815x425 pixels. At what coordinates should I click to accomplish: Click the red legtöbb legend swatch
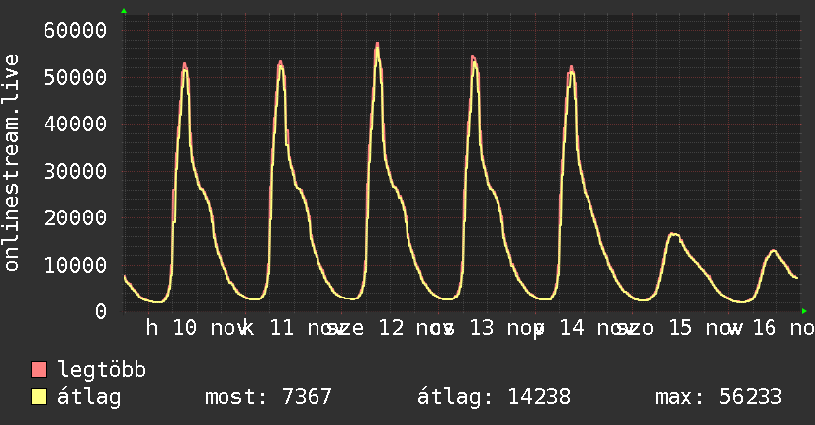coord(40,371)
